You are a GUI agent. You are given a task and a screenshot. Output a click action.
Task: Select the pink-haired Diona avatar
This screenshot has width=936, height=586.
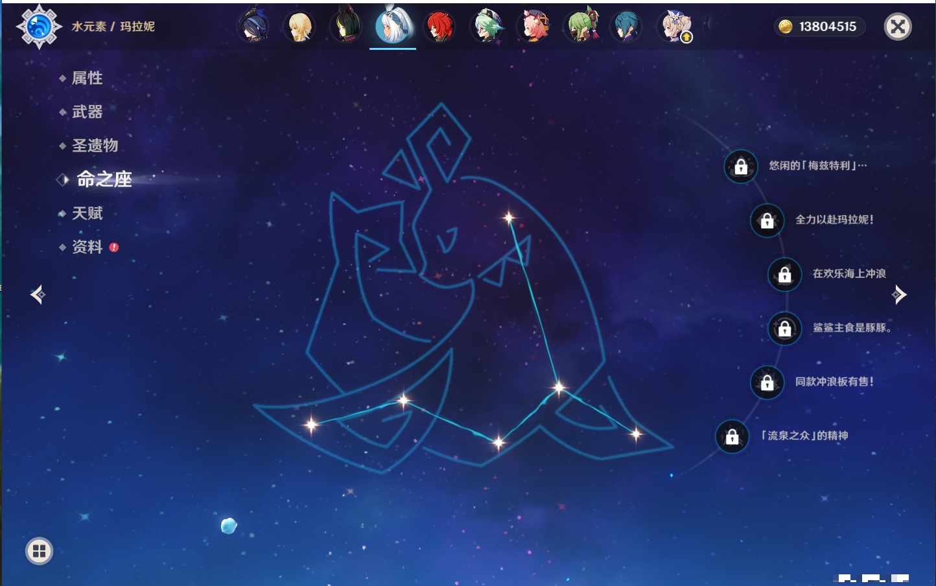click(534, 27)
